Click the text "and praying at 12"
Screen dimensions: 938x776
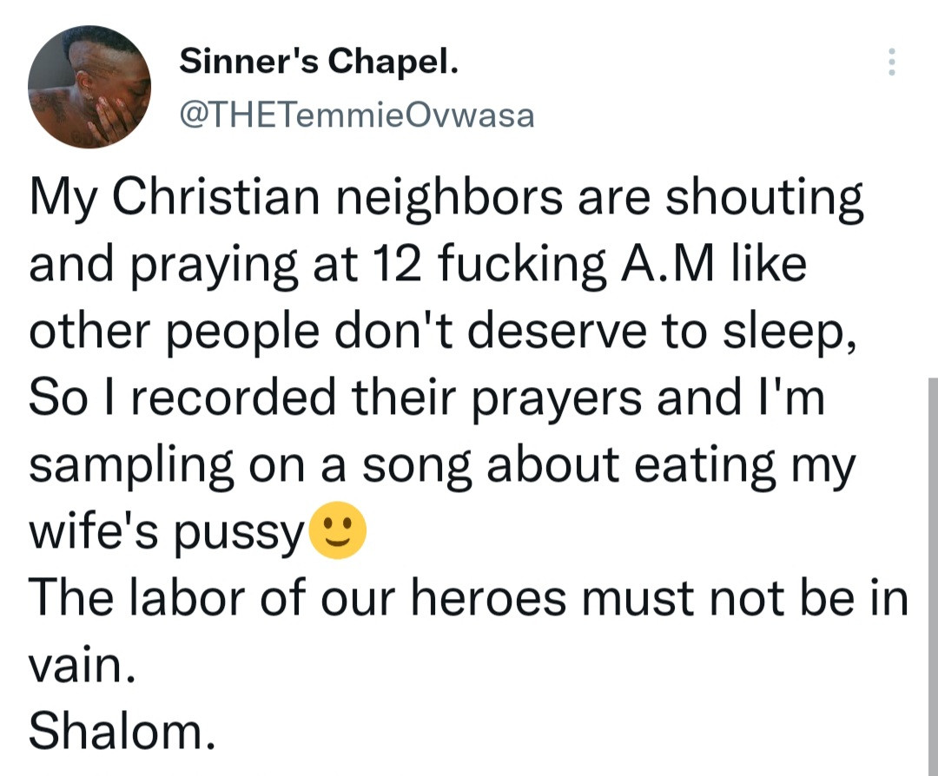(226, 266)
